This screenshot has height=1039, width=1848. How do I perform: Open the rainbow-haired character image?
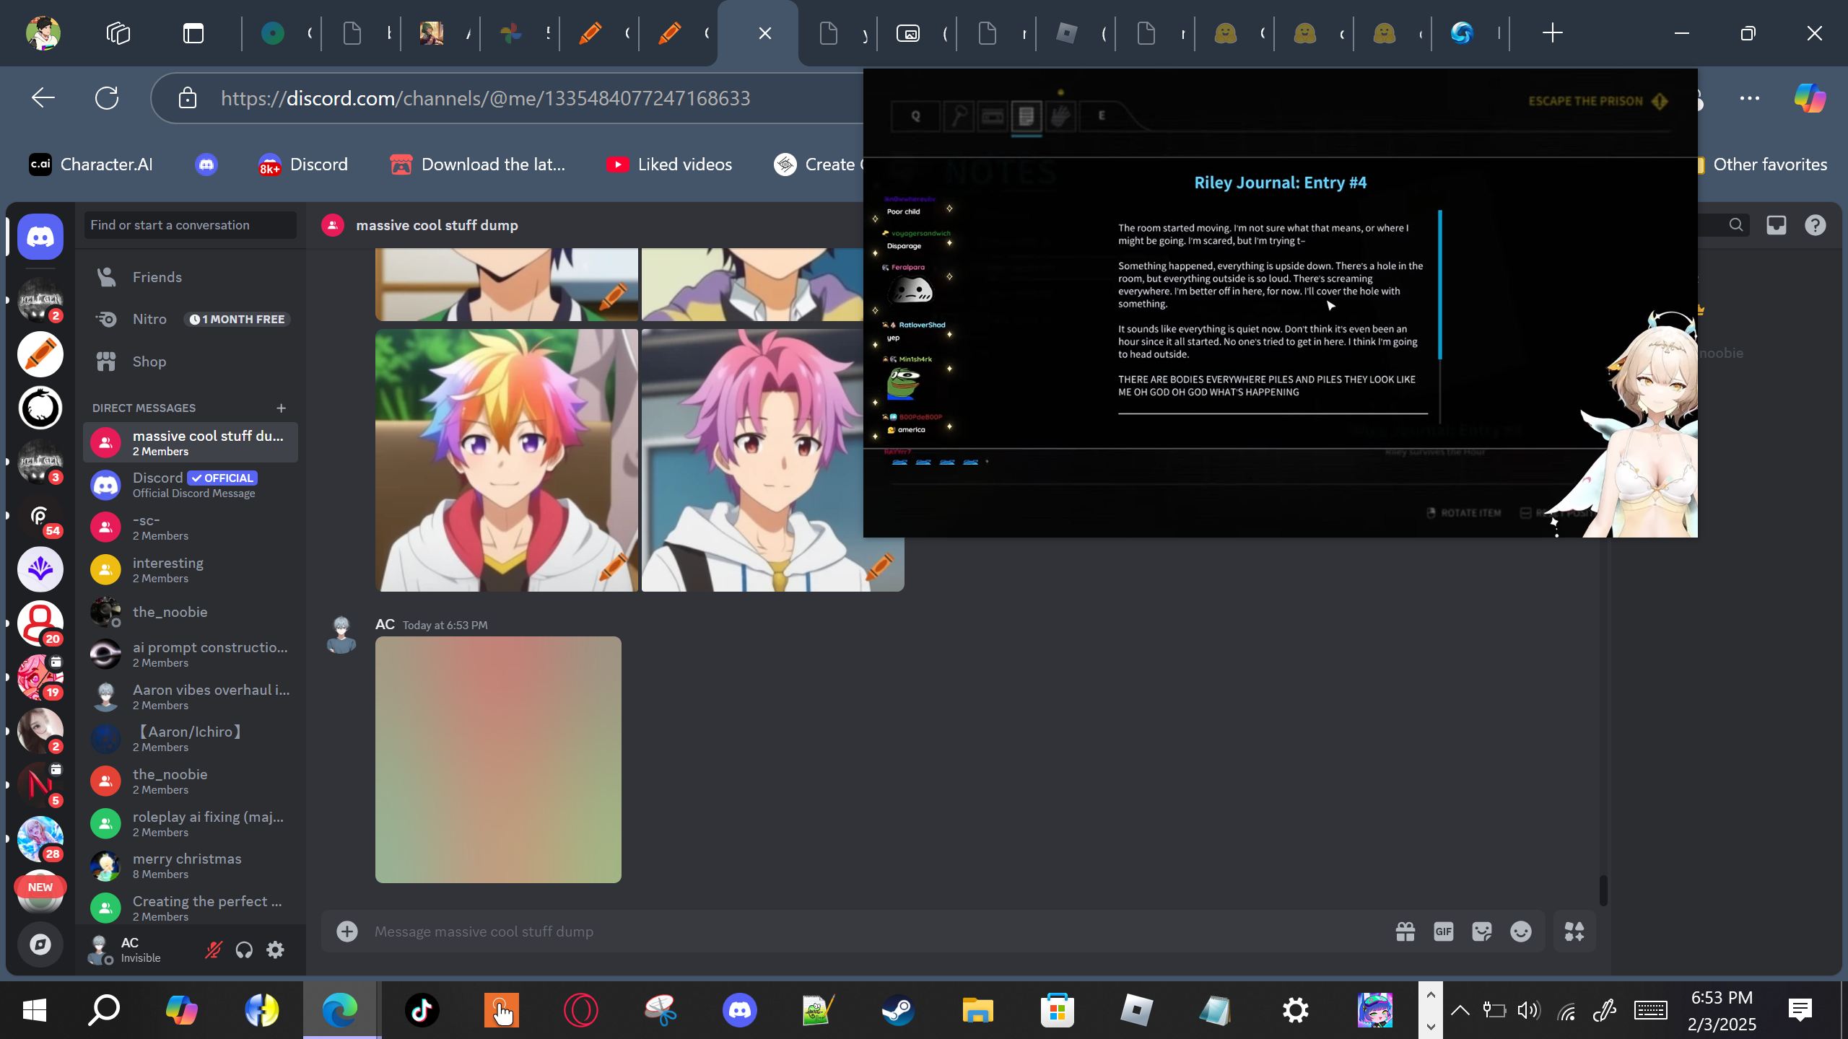(507, 460)
